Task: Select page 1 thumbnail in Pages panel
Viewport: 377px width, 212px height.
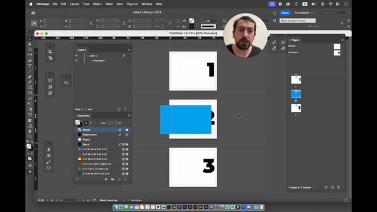Action: coord(296,80)
